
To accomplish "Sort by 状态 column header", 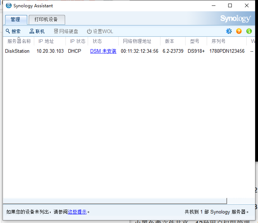I will [x=103, y=41].
